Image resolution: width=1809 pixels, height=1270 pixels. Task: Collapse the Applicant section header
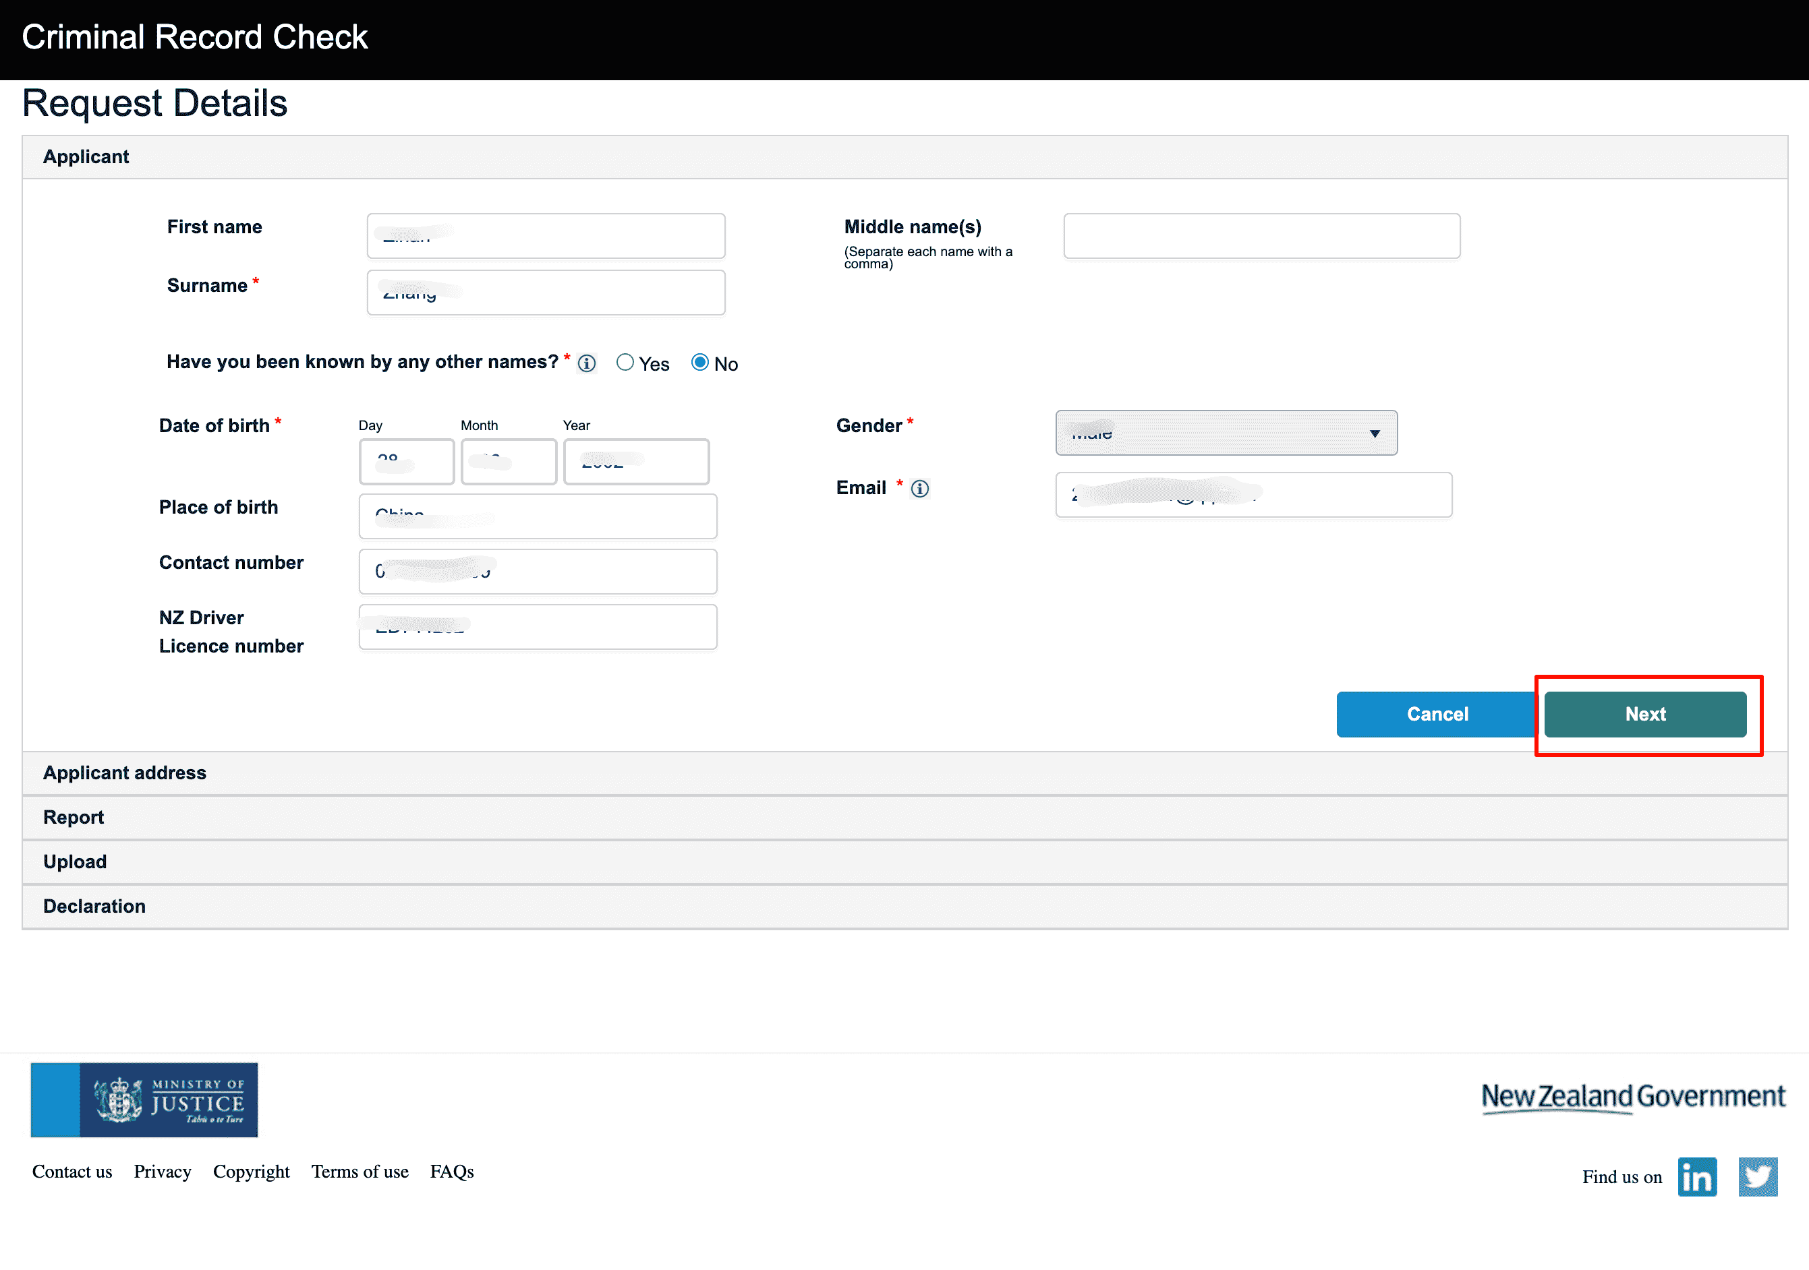(x=86, y=156)
